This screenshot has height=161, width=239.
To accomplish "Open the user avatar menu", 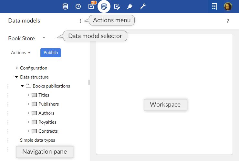I will point(228,6).
